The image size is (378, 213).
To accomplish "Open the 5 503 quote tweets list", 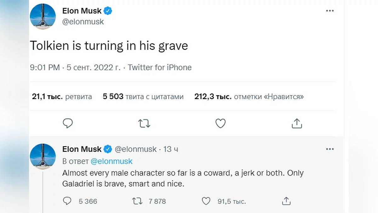I will click(143, 97).
